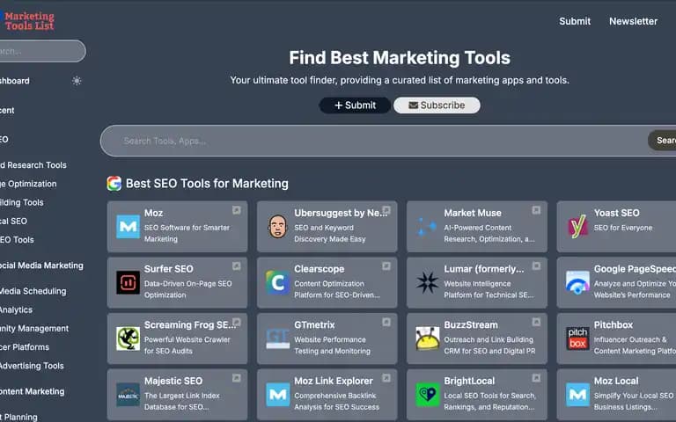Select Link Building Tools in sidebar
Screen dimensions: 676x422
(x=21, y=202)
